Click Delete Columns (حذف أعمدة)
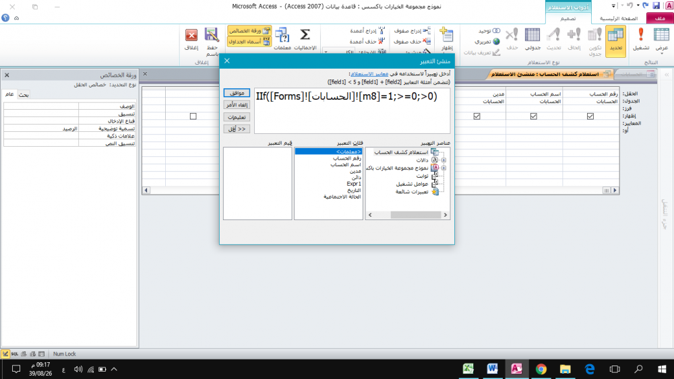 (367, 41)
